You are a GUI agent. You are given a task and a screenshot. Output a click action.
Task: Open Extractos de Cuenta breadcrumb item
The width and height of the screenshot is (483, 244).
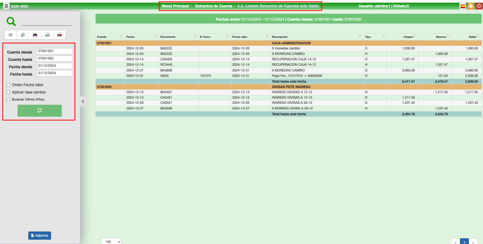pyautogui.click(x=213, y=6)
